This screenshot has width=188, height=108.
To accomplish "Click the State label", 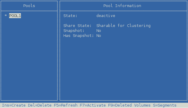I will [70, 16].
